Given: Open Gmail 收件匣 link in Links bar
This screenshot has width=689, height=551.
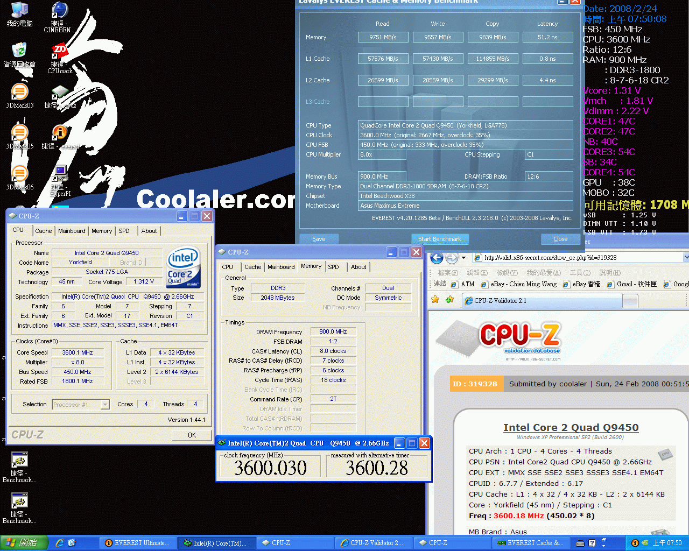Looking at the screenshot, I should (x=632, y=284).
